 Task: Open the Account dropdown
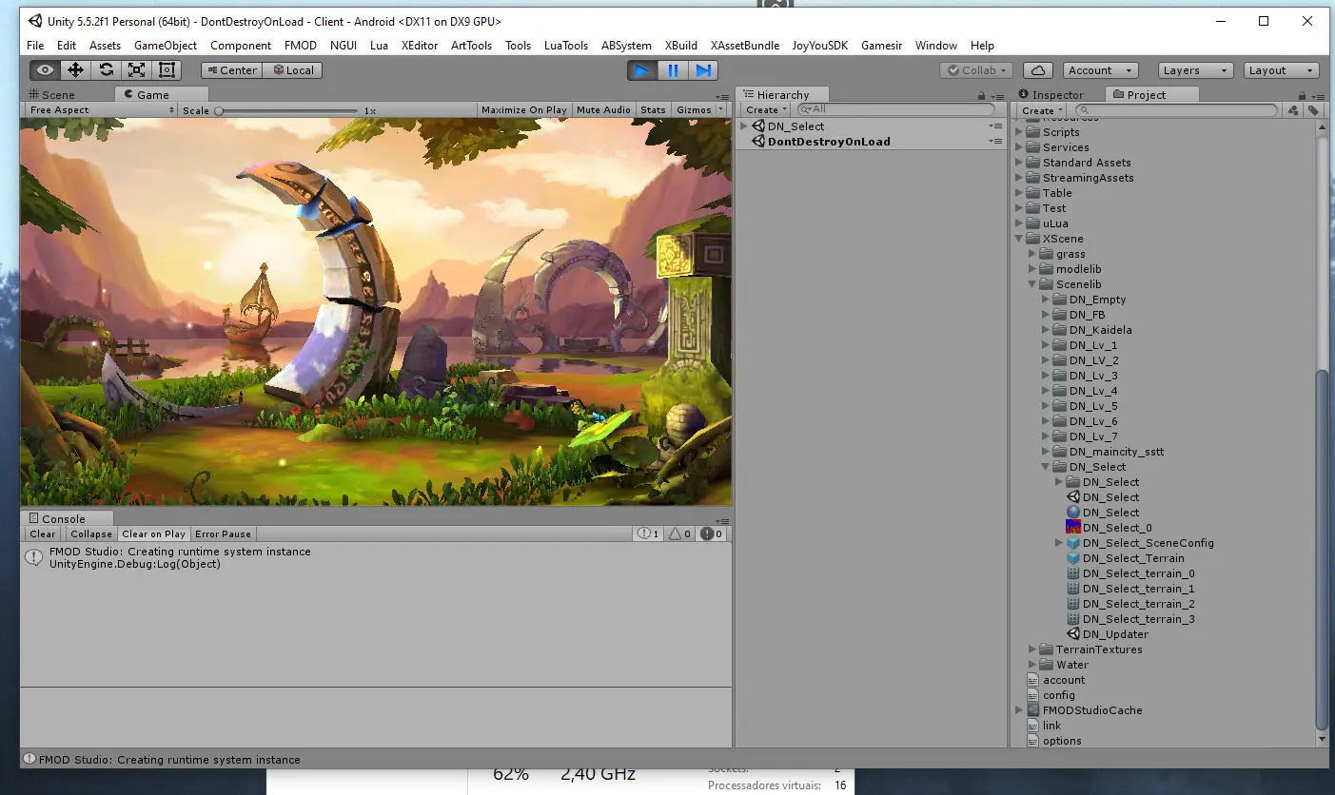pos(1100,70)
